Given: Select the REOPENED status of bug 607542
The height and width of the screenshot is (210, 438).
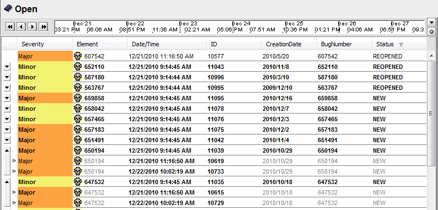Looking at the screenshot, I should (387, 56).
